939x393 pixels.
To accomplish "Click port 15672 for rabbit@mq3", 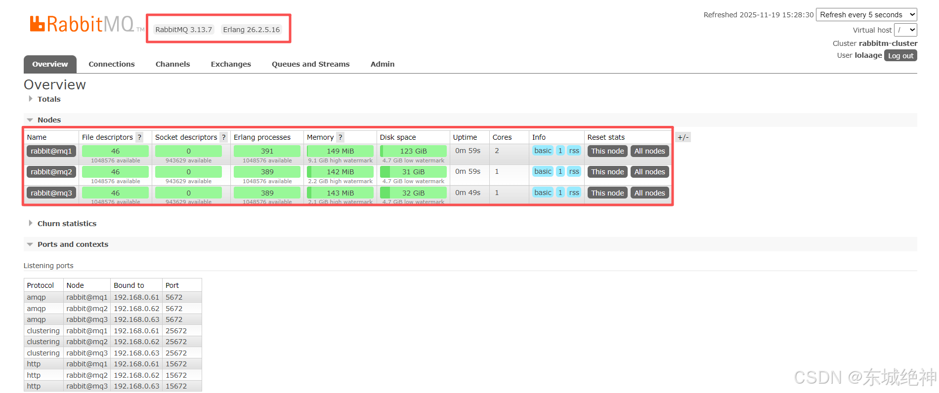I will click(176, 386).
